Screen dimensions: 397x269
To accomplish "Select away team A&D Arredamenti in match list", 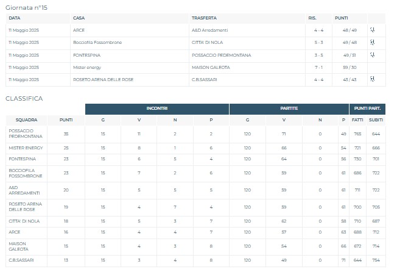I will [209, 30].
